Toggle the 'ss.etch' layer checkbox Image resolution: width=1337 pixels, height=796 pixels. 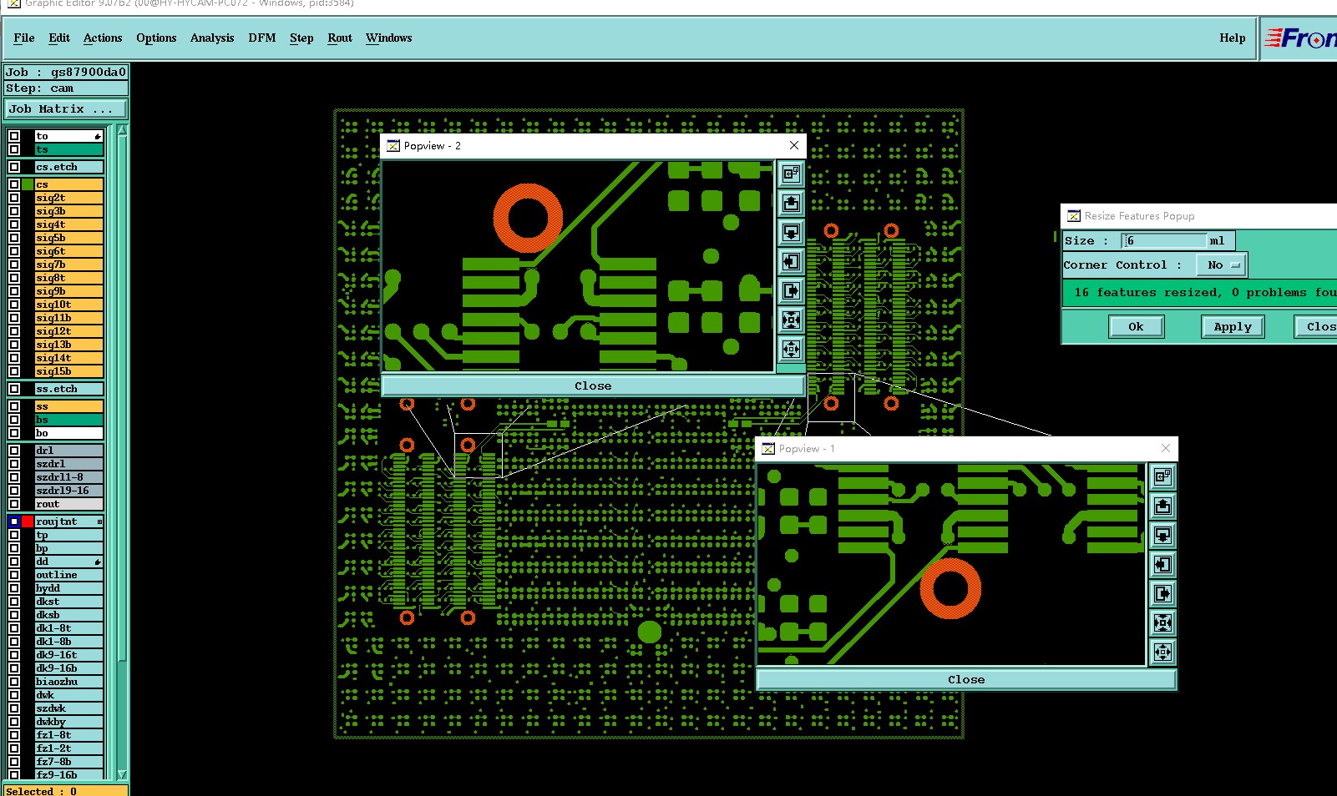point(14,389)
